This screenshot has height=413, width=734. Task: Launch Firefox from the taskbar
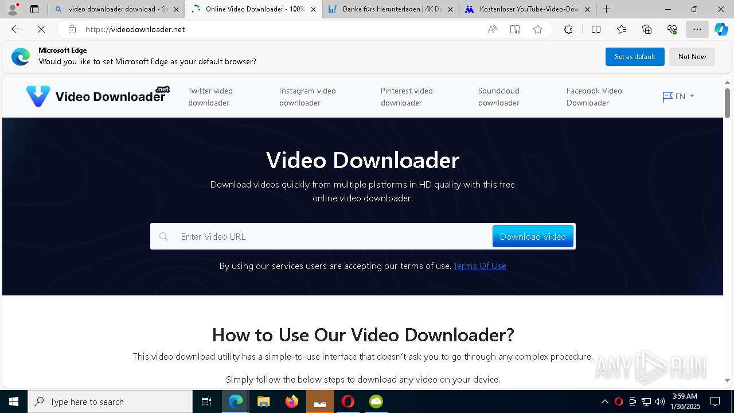(292, 402)
